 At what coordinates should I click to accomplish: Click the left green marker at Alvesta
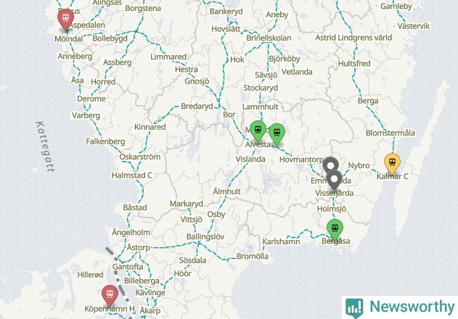pos(258,130)
